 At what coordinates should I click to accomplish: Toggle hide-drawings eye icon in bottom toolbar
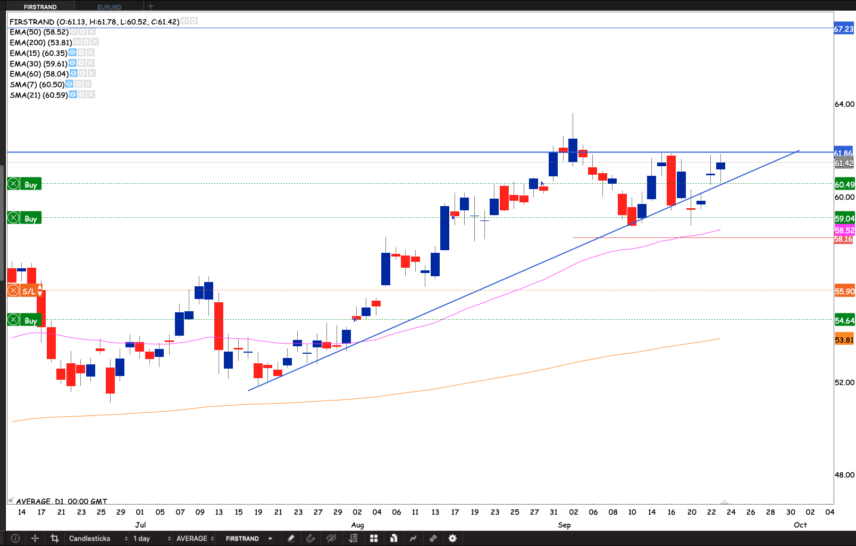(331, 538)
